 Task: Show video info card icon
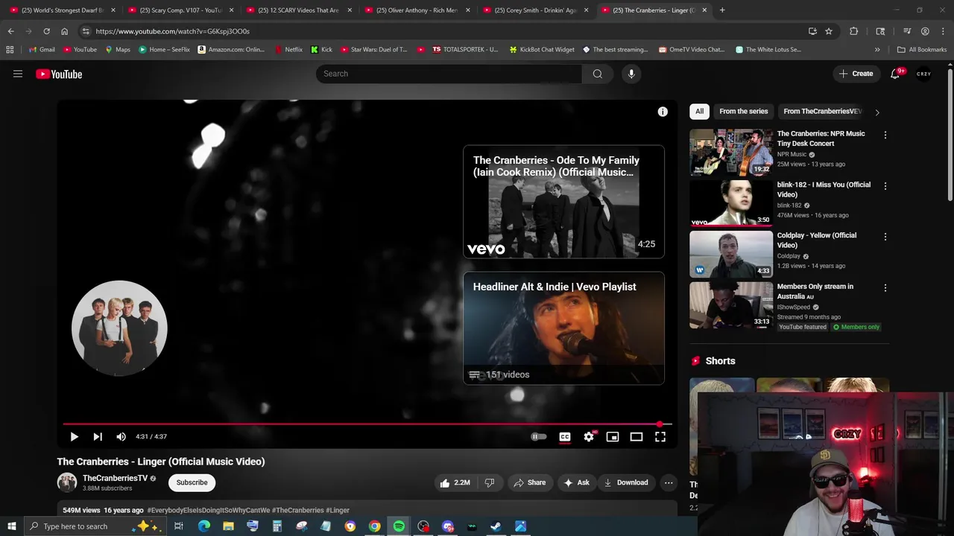(x=663, y=112)
